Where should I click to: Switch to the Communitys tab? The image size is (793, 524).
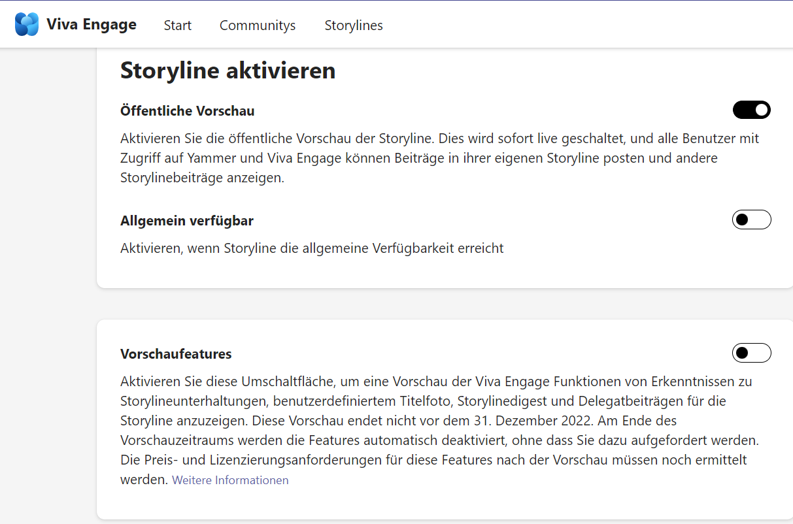click(258, 25)
